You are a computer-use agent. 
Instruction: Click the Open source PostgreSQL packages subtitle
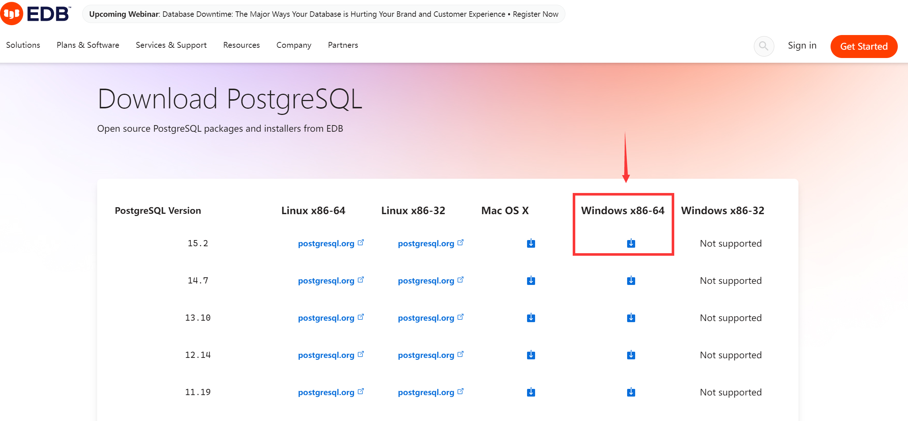pos(220,128)
